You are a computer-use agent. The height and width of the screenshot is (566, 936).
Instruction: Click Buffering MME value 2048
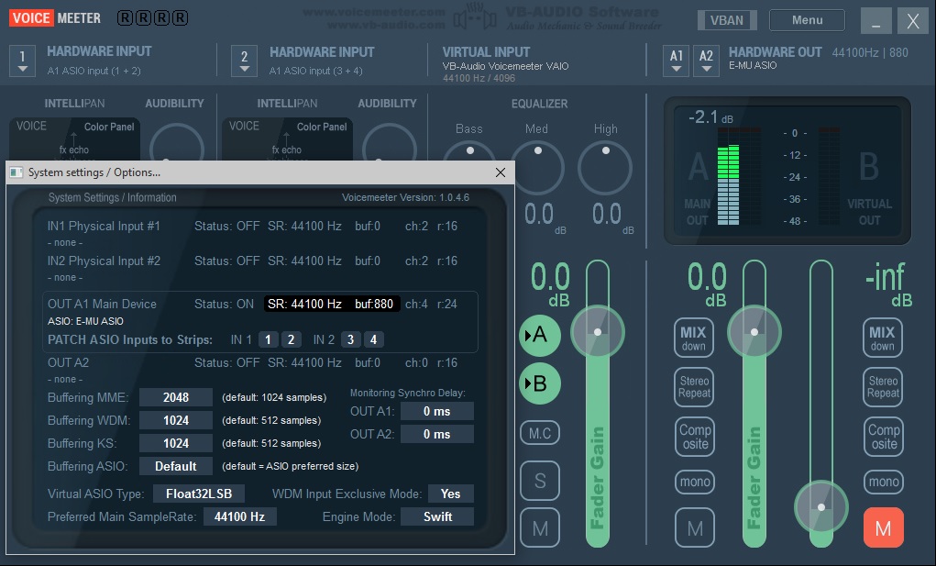(x=175, y=397)
